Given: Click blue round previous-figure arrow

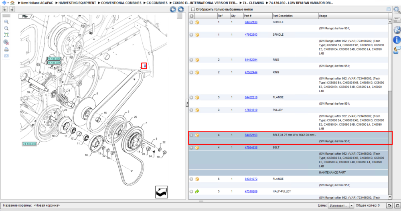Looking at the screenshot, I should (173, 10).
